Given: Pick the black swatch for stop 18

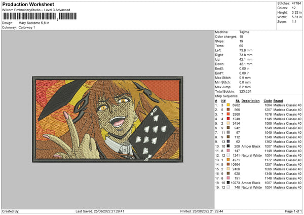Looking at the screenshot, I should point(228,183).
